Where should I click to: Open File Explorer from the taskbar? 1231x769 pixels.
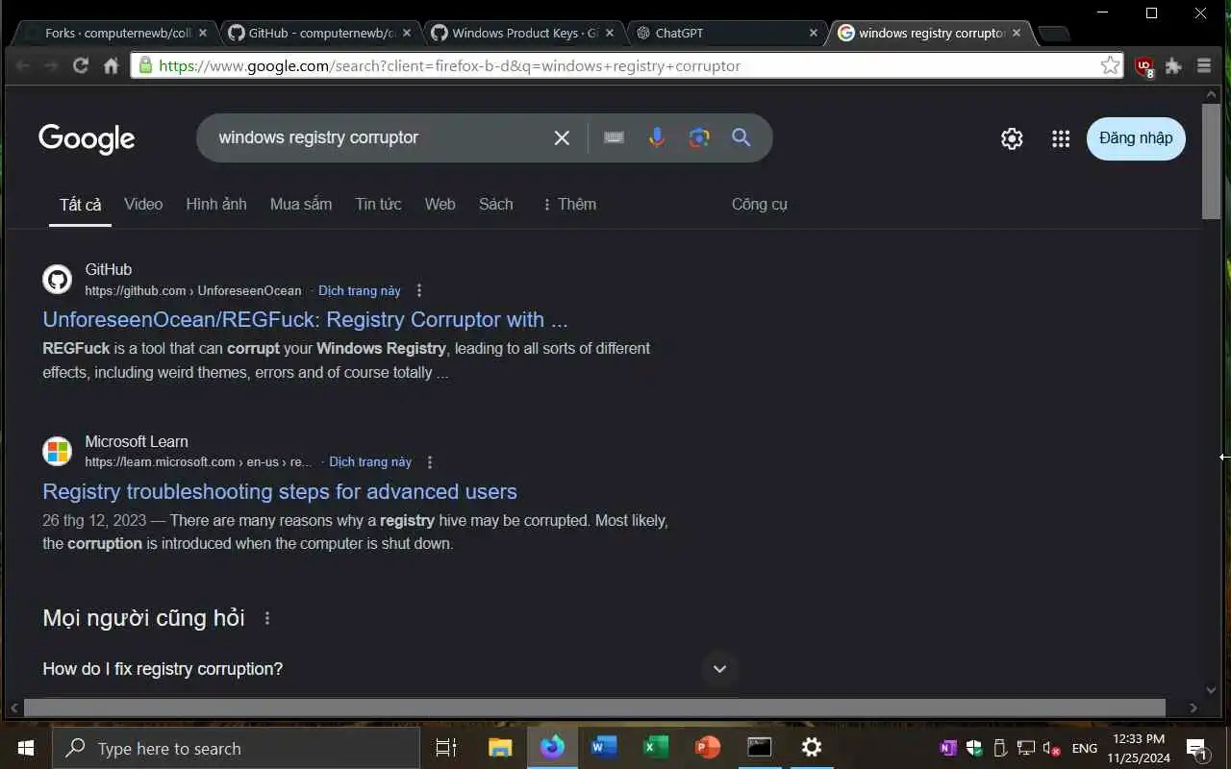500,748
